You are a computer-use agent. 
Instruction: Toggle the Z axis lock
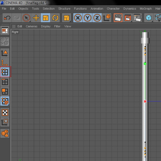(97, 18)
